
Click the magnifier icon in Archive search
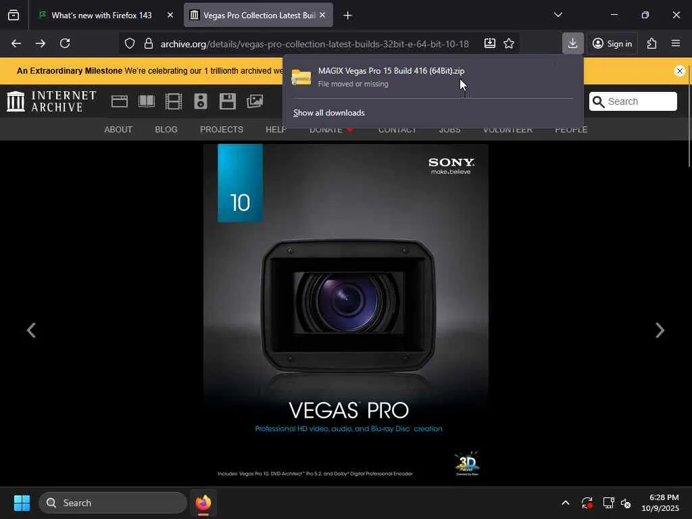click(599, 102)
